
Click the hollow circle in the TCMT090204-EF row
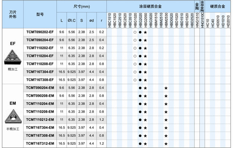(135, 40)
